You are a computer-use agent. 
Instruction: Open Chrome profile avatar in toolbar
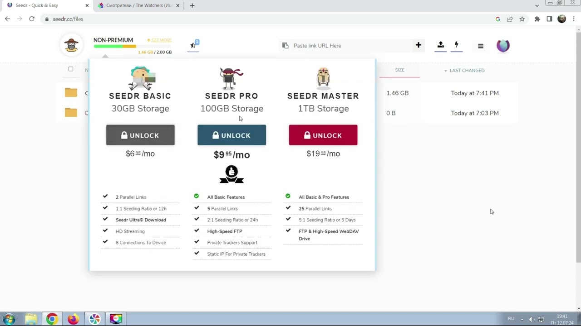click(x=562, y=19)
